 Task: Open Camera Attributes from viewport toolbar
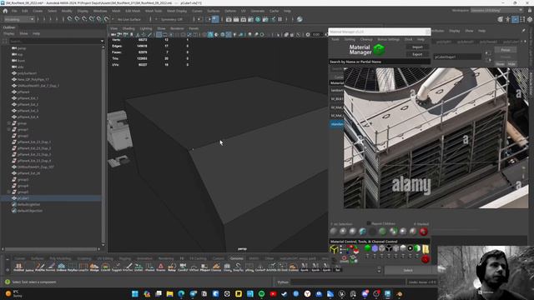(126, 34)
